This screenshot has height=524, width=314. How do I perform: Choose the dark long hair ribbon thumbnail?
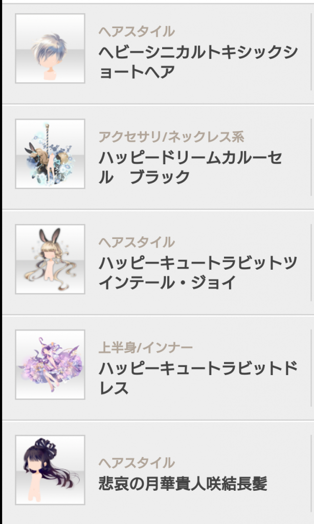(x=50, y=470)
